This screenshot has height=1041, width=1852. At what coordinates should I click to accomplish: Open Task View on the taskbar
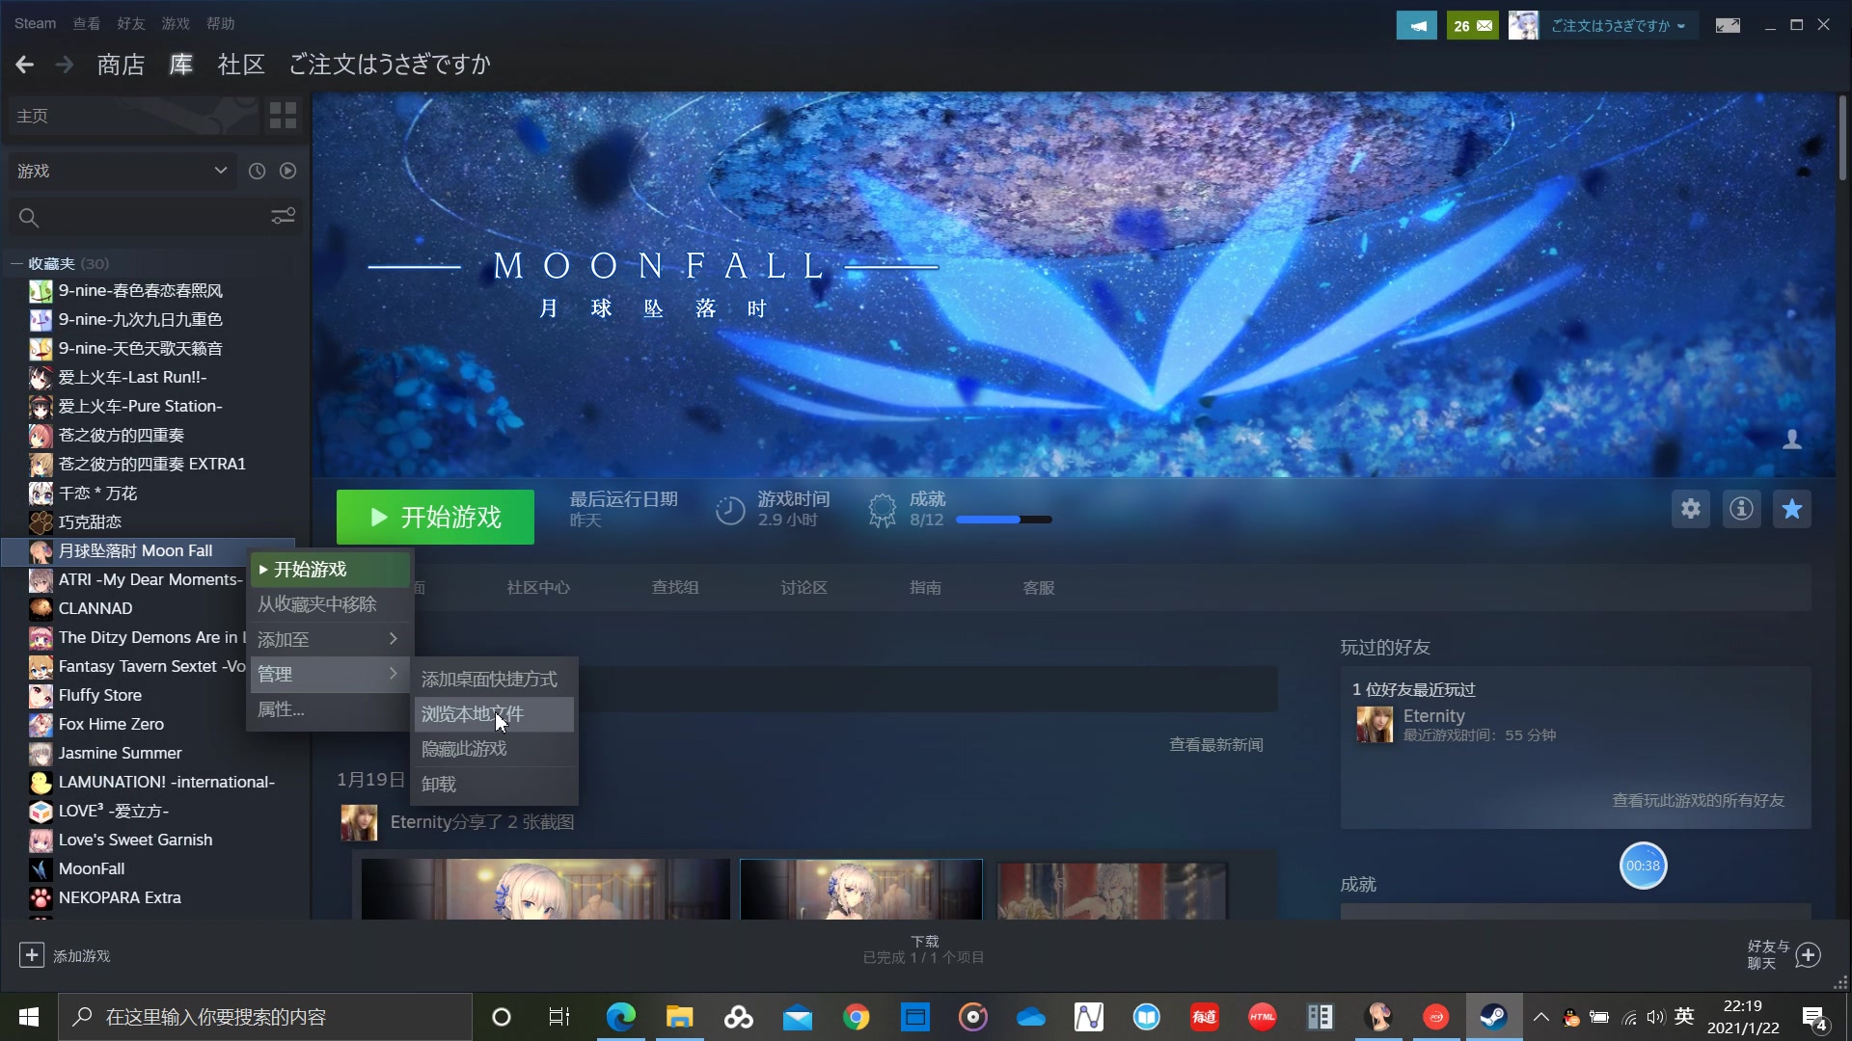click(559, 1017)
